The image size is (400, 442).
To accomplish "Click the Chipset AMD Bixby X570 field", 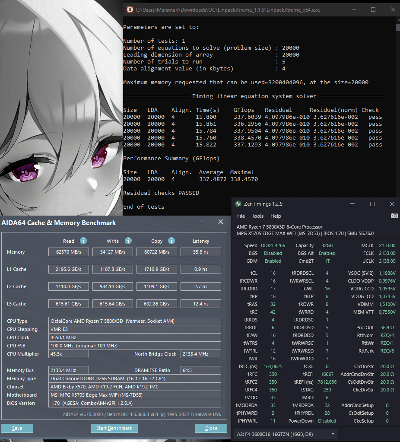I will tap(135, 387).
